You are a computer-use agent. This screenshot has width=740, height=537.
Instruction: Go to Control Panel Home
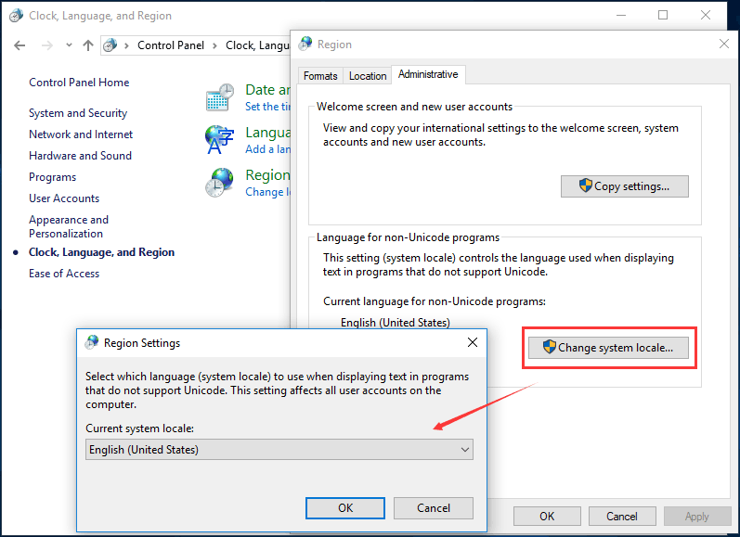coord(79,83)
